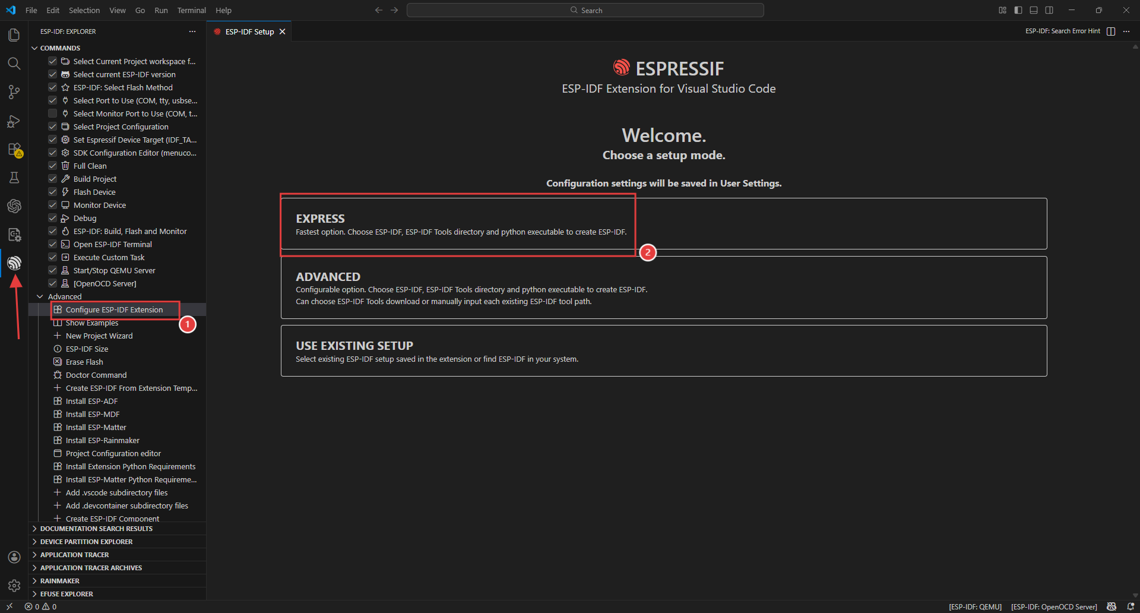The image size is (1140, 613).
Task: Toggle the Build Project checkbox
Action: 52,179
